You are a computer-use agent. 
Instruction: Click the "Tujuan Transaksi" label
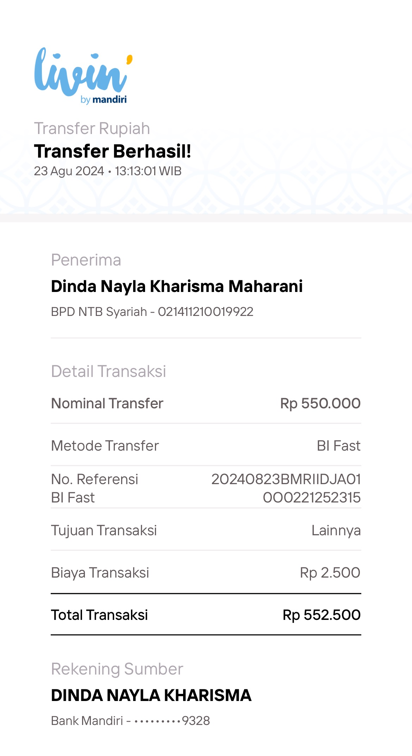point(104,530)
